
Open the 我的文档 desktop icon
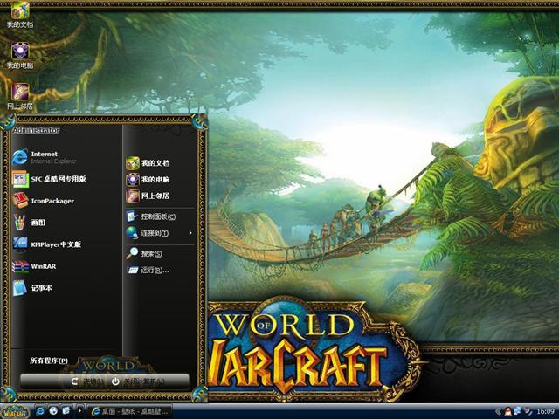click(x=20, y=15)
